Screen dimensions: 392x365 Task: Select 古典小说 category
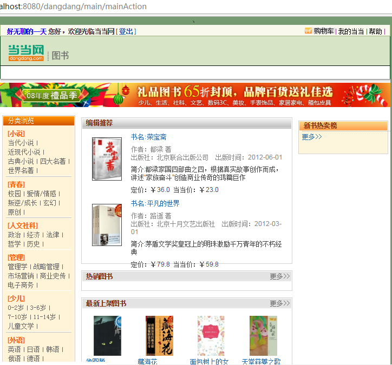click(x=21, y=161)
